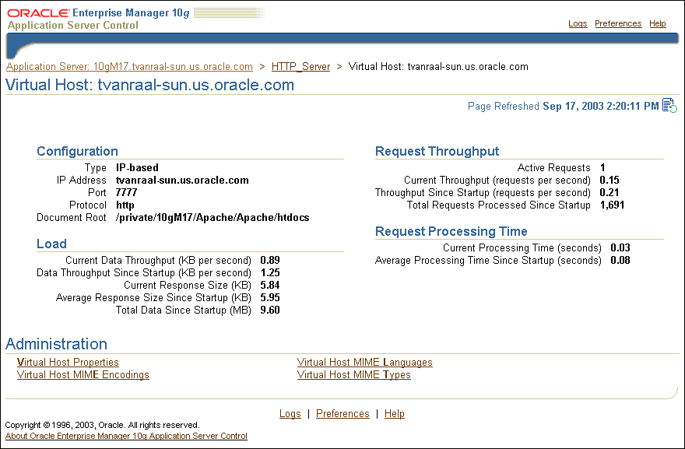Click the Load section heading

pyautogui.click(x=51, y=244)
